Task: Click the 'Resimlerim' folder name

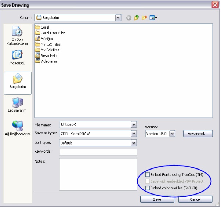Action: 49,56
